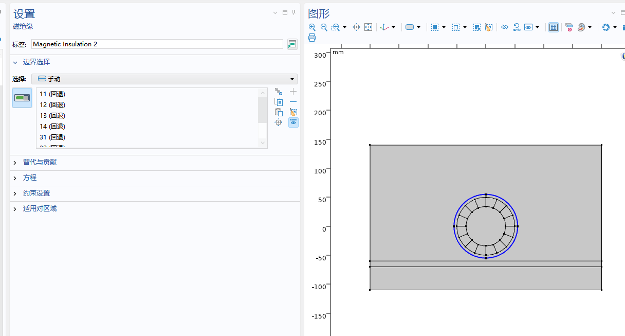Click paste selection icon

[279, 112]
